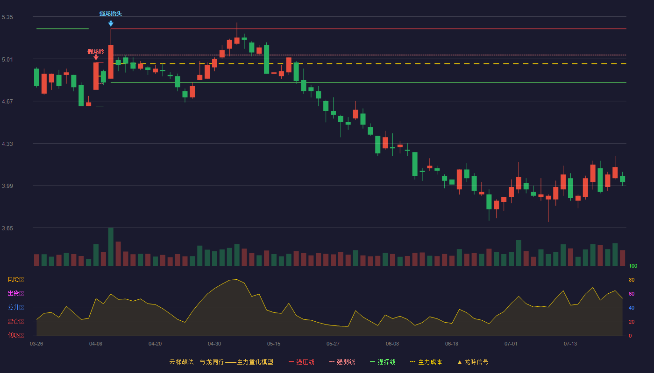Click the blue arrow marker below 强龙抬头
This screenshot has height=373, width=654.
point(111,24)
